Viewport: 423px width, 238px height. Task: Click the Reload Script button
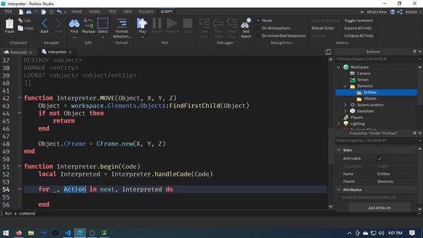[x=323, y=28]
